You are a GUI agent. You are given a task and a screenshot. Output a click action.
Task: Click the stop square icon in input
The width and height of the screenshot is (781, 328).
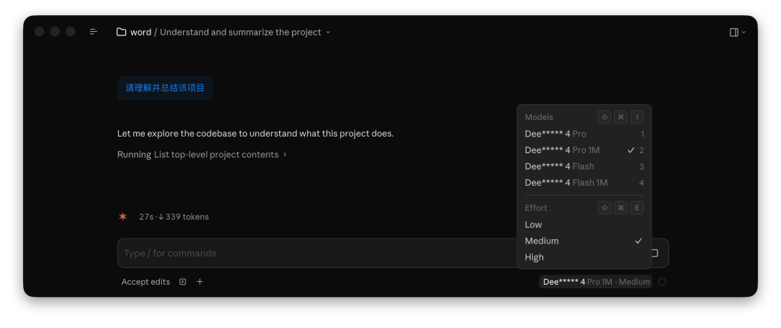[654, 253]
